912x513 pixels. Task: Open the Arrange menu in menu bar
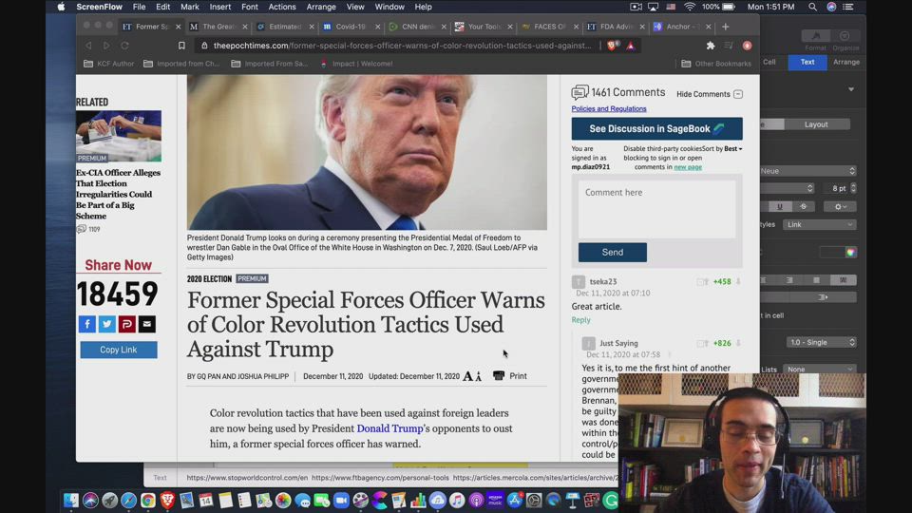(320, 7)
